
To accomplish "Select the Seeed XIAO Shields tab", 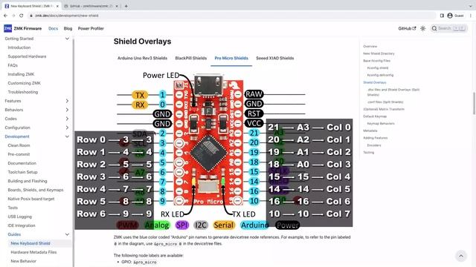I will 275,58.
